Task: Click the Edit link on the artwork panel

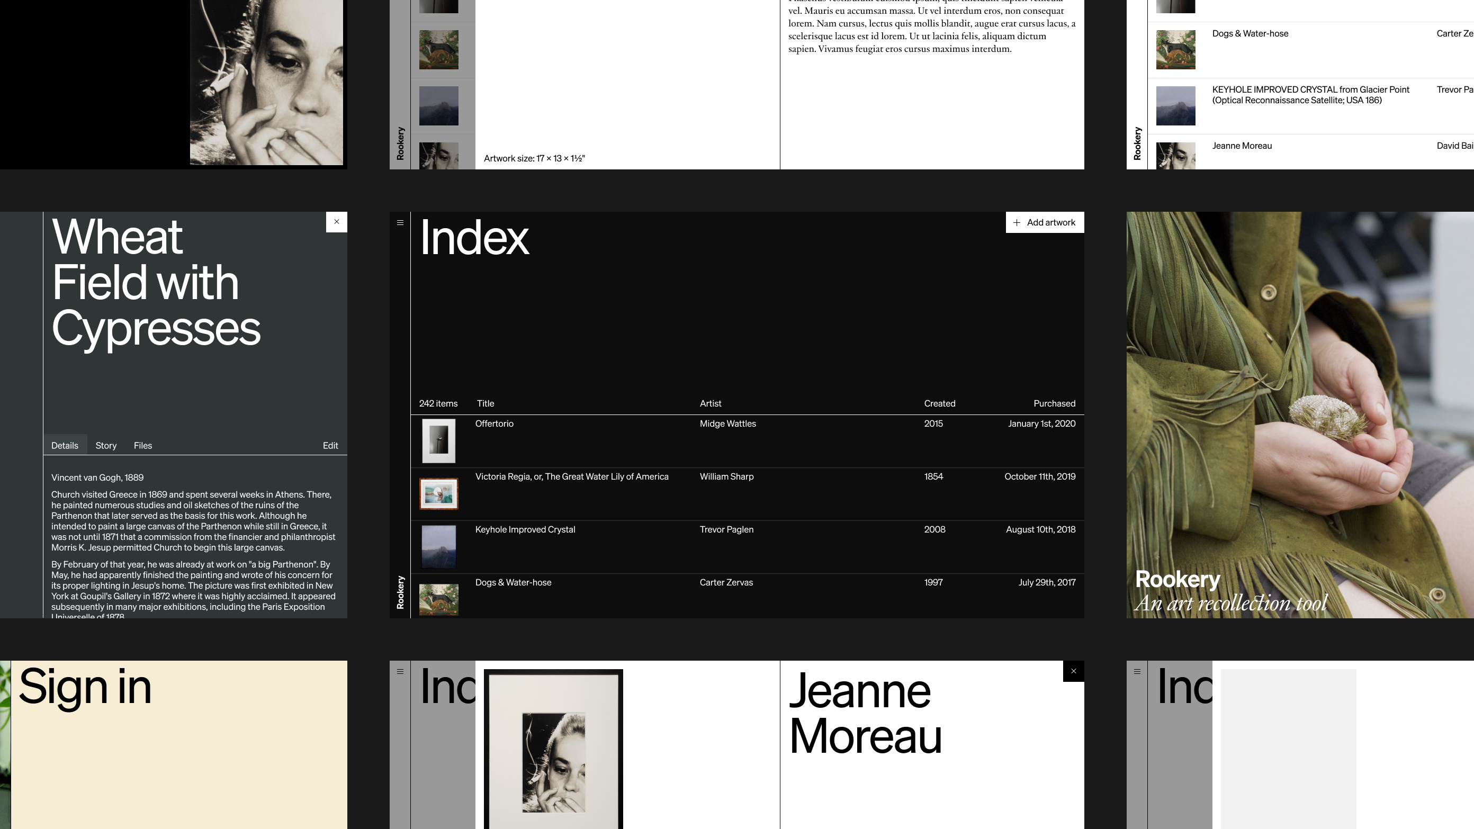Action: pyautogui.click(x=330, y=445)
